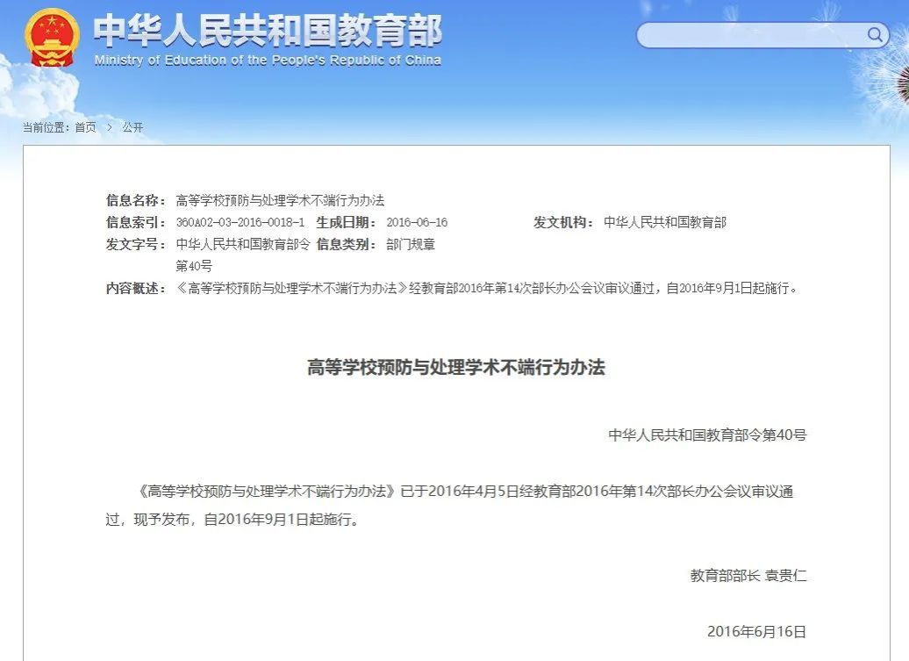This screenshot has height=661, width=909.
Task: Click the bold centered document title heading
Action: [455, 367]
